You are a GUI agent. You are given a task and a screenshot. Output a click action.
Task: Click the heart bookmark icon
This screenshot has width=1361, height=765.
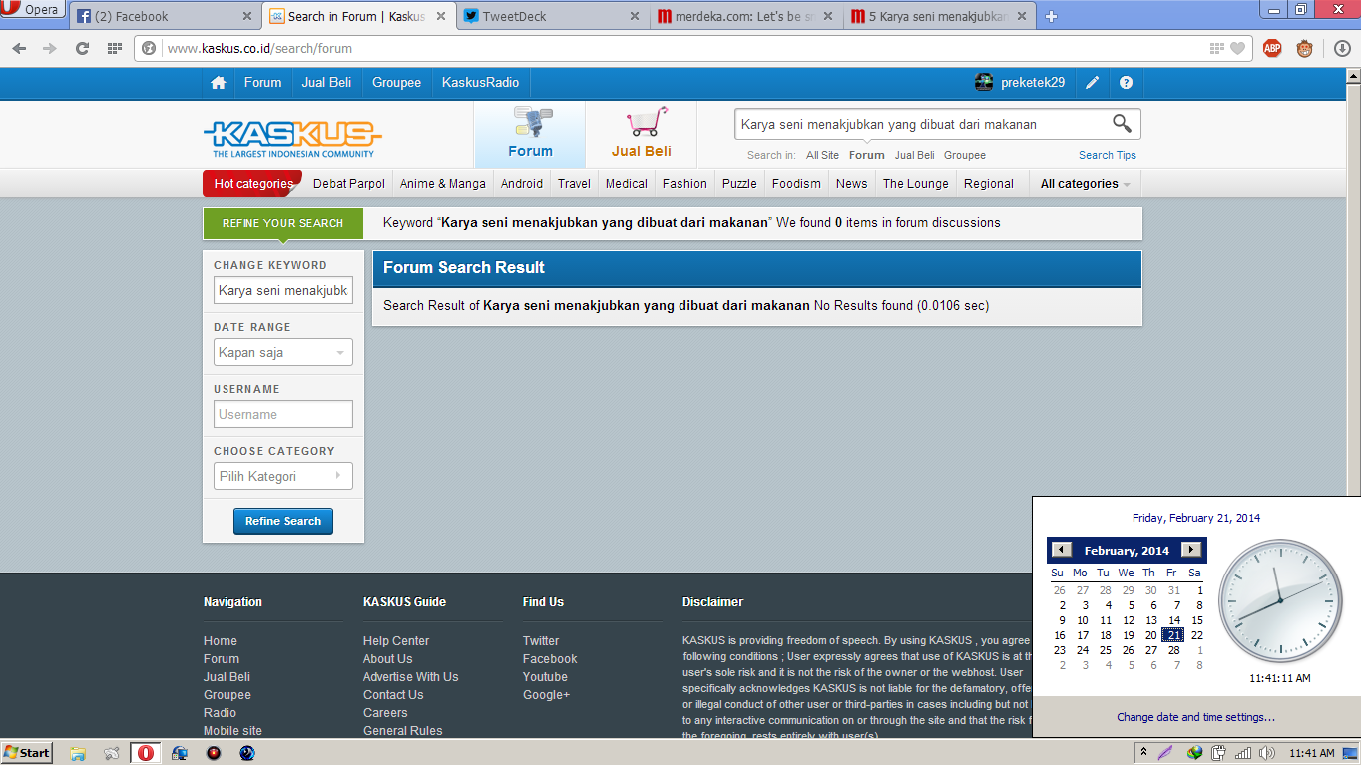[x=1237, y=48]
